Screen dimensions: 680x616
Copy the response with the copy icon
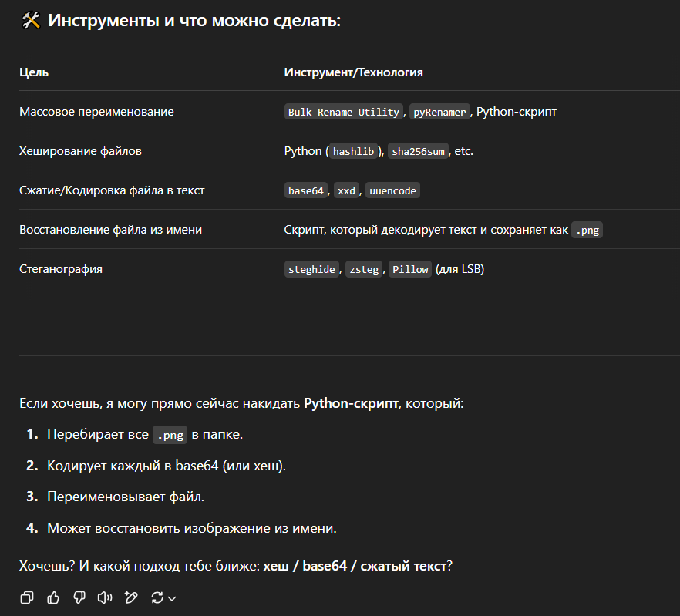(x=27, y=597)
